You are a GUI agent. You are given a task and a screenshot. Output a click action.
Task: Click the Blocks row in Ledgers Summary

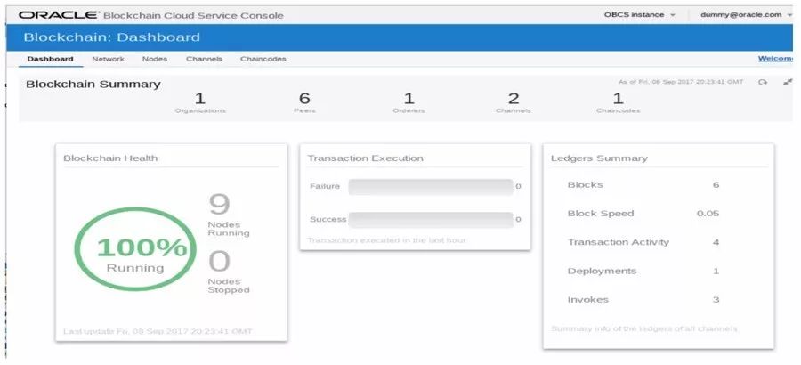pos(643,185)
